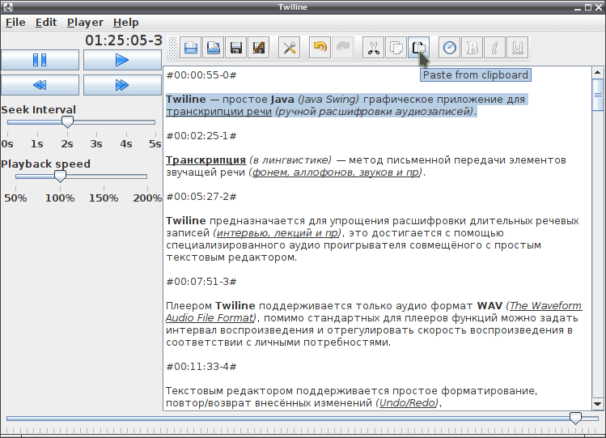Click the elapsed time display 01:25:05-3

click(124, 40)
